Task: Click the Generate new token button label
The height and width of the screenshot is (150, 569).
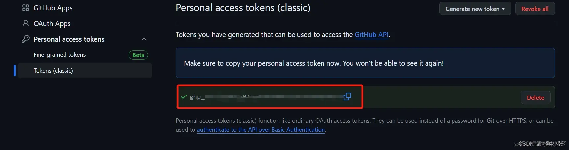Action: [472, 9]
